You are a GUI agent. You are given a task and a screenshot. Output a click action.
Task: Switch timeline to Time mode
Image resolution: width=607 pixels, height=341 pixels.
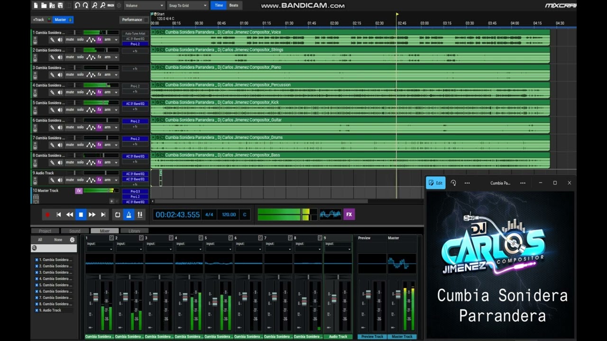pyautogui.click(x=219, y=6)
